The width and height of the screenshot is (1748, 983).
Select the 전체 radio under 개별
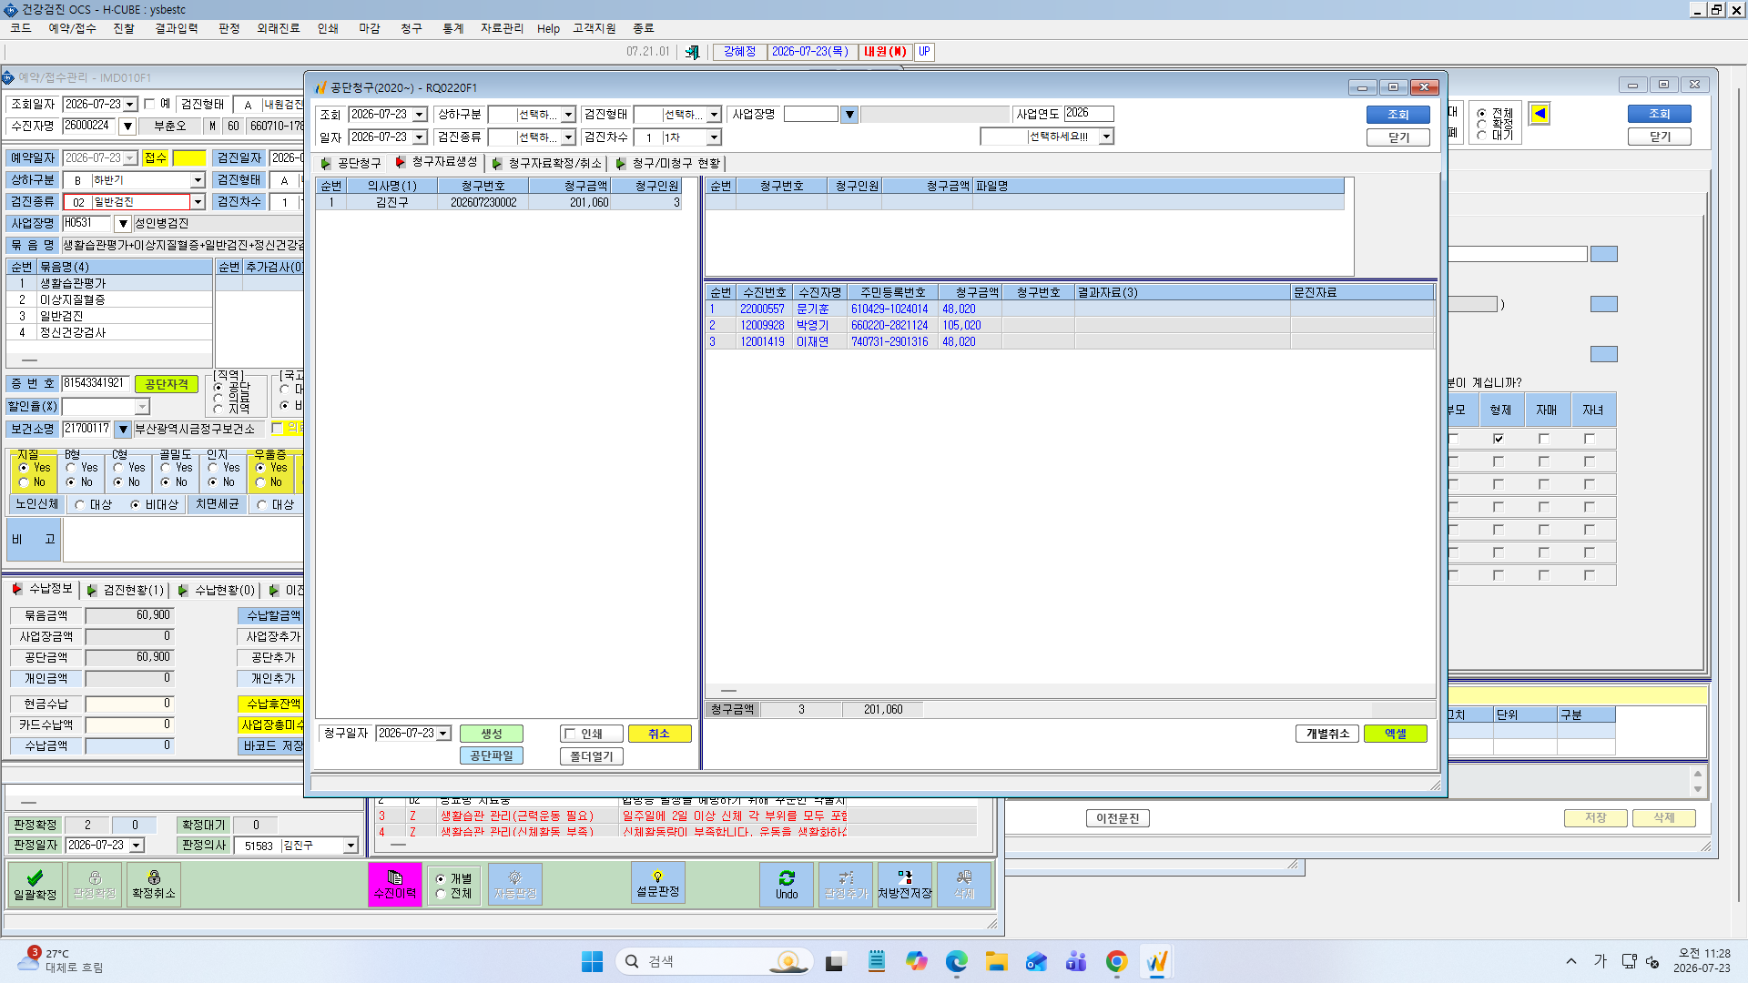(442, 894)
